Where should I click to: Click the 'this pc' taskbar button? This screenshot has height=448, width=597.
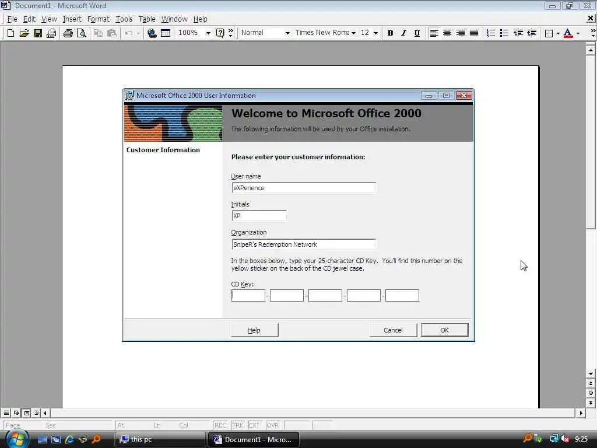click(x=160, y=440)
